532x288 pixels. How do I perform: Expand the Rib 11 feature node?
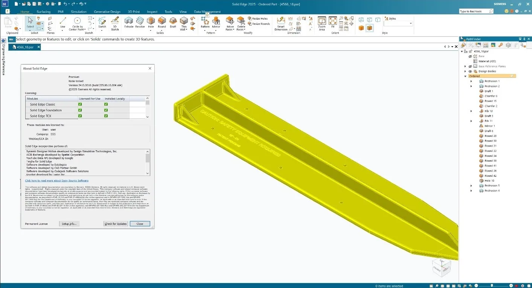(x=471, y=121)
